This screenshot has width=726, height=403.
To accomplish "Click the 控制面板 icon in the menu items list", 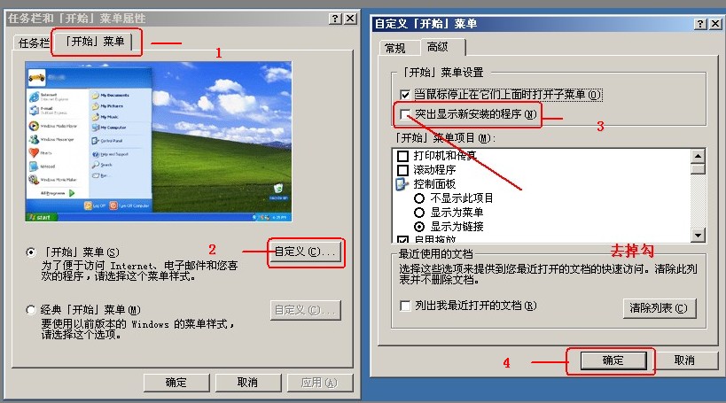I will pos(402,184).
